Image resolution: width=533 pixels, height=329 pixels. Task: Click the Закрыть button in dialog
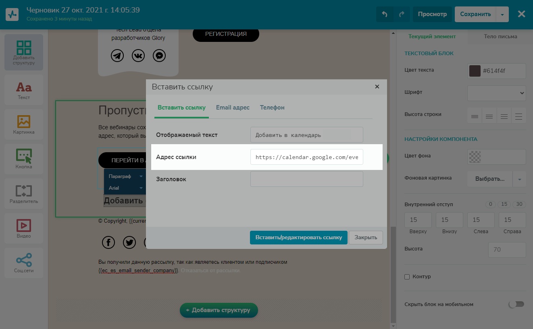click(366, 237)
